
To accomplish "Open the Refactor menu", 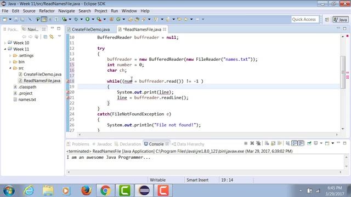I will tap(47, 11).
